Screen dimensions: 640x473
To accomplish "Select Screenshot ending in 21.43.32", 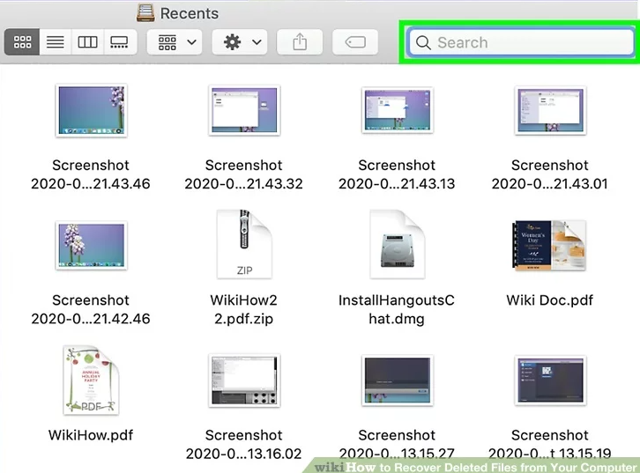I will pos(244,110).
